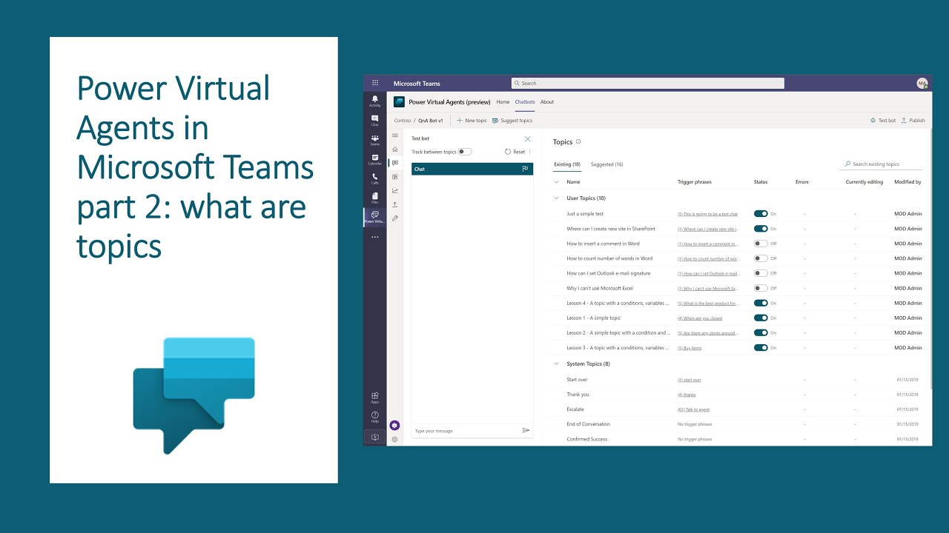
Task: Open Chat in the Teams rail
Action: [x=375, y=120]
